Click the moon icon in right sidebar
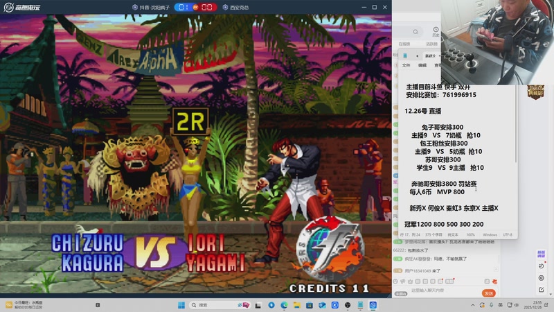554x312 pixels. tap(542, 266)
